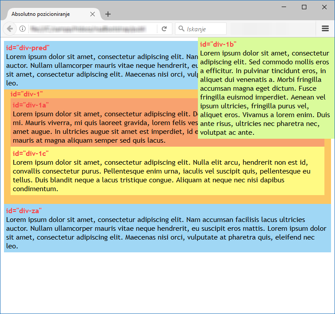The image size is (335, 314).
Task: Click the word 'condimentum.' in div-1c
Action: click(35, 189)
